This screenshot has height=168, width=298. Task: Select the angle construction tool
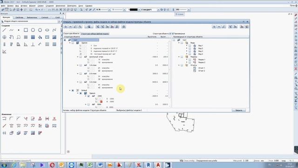click(x=26, y=44)
